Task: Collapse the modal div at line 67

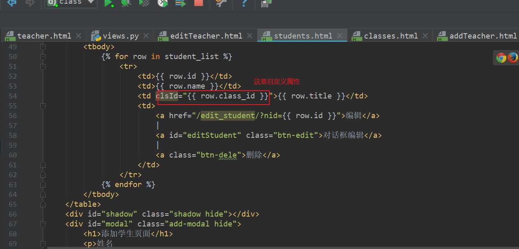Action: tap(42, 224)
